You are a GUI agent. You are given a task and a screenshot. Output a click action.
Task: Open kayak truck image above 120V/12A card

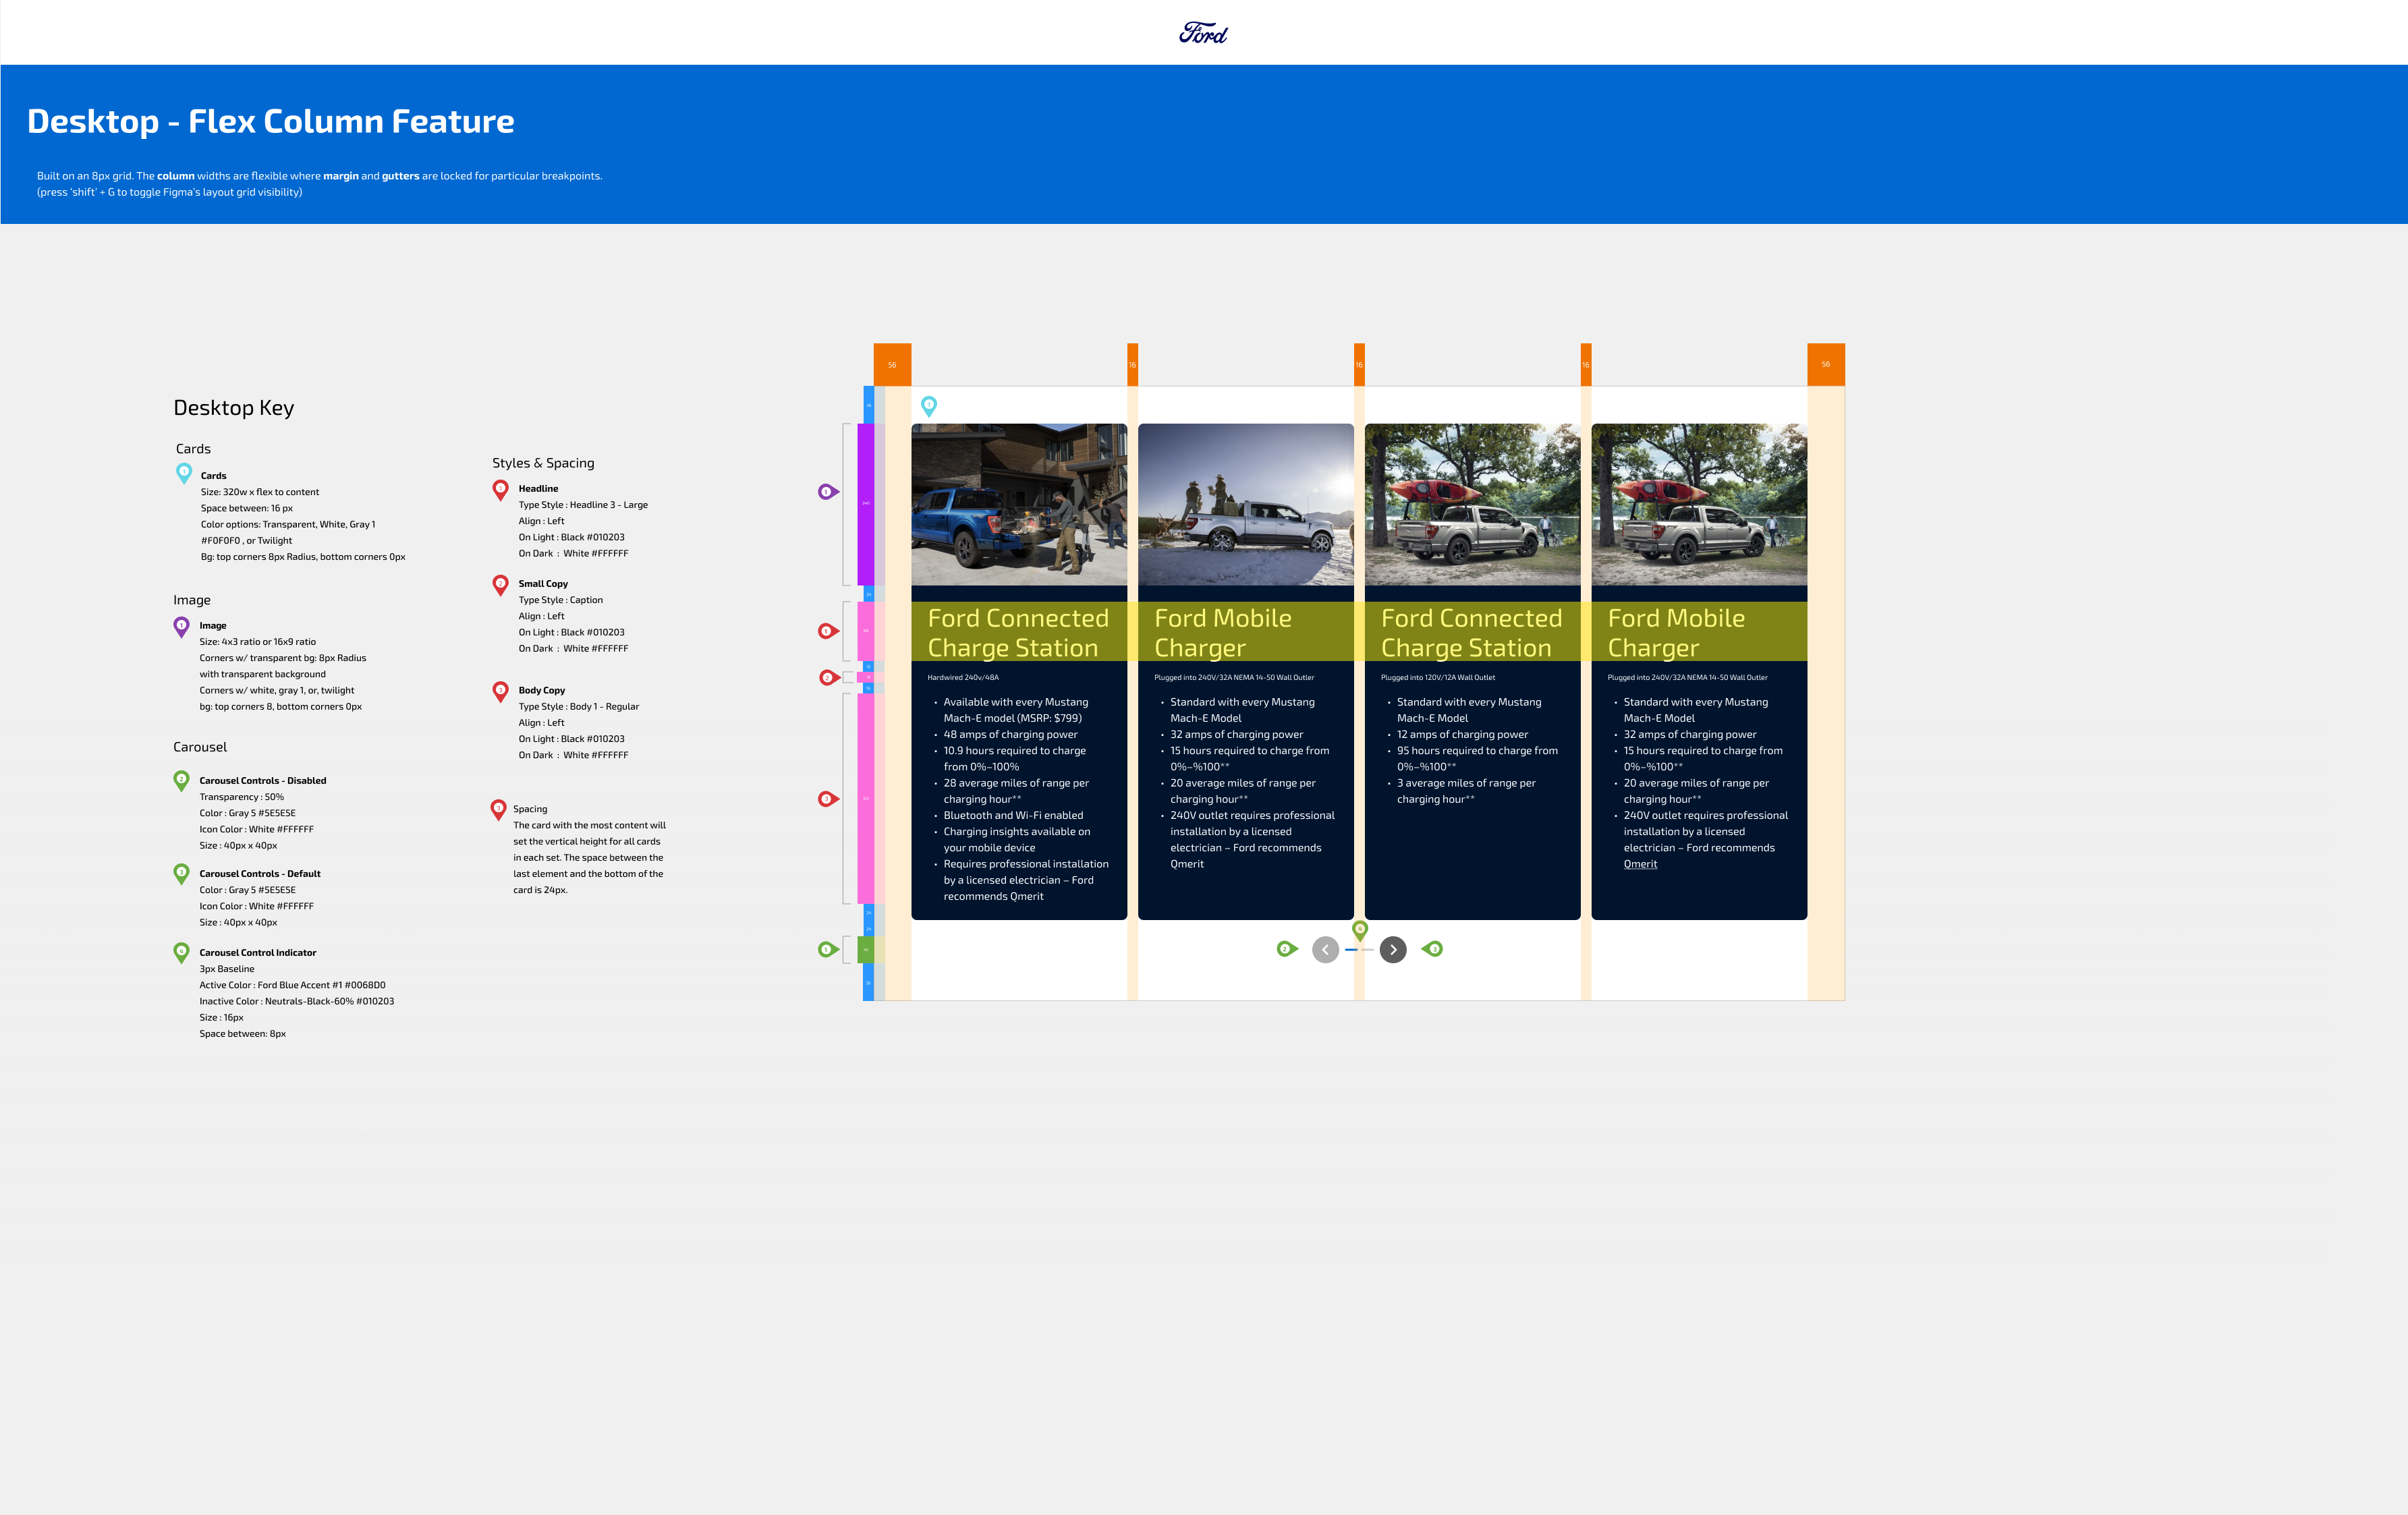coord(1472,505)
